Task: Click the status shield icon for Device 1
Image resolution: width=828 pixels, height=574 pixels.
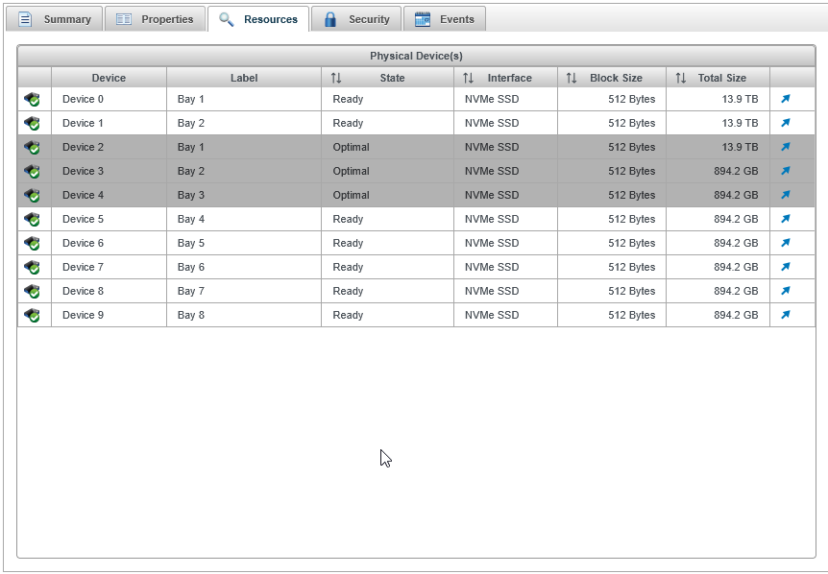Action: (x=33, y=123)
